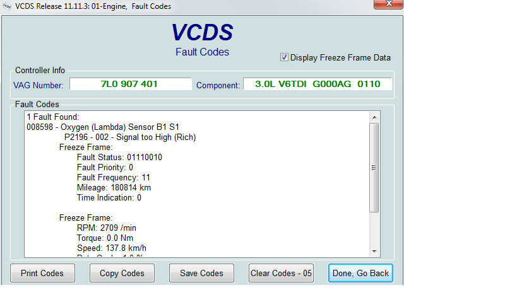517x290 pixels.
Task: Click the Fault Status 01110010 line
Action: (x=119, y=157)
